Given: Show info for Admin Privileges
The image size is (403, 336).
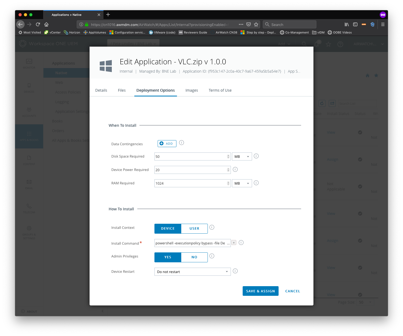Looking at the screenshot, I should 212,256.
